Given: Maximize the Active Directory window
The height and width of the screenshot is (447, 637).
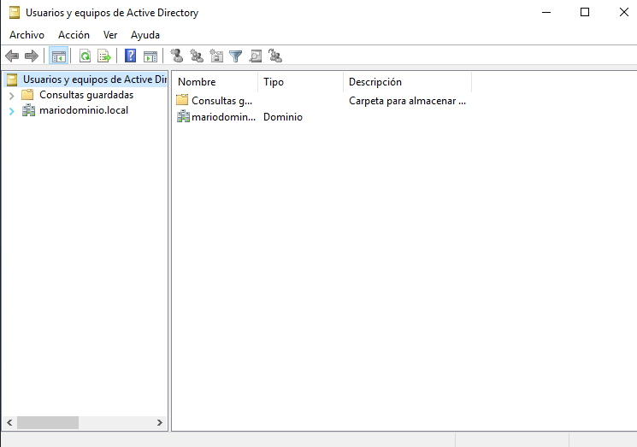Looking at the screenshot, I should coord(585,12).
